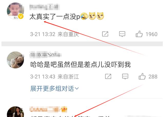Open the baby avatar of the first commenter
Image resolution: width=164 pixels, height=117 pixels.
coord(15,11)
